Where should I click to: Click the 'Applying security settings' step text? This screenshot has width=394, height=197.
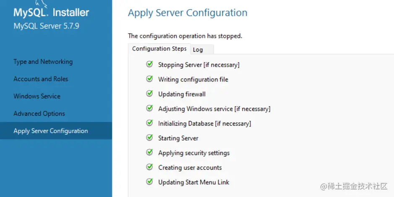click(194, 153)
